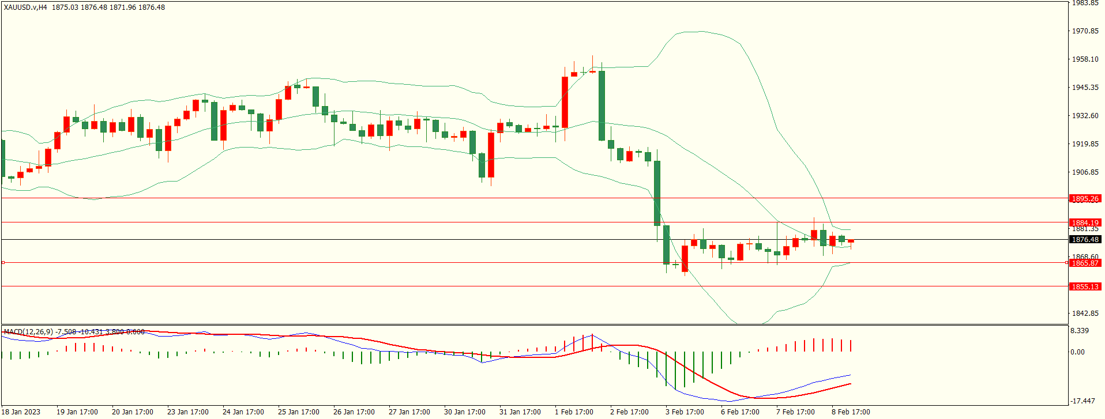1105x419 pixels.
Task: Click the 1958.10 price axis value
Action: pyautogui.click(x=1085, y=59)
